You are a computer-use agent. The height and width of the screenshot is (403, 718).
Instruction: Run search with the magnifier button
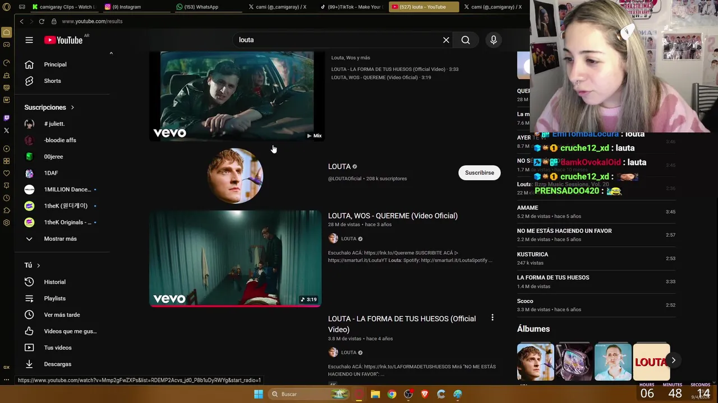466,40
